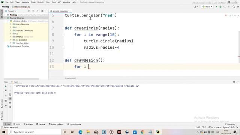240x135 pixels.
Task: Click Select Opened File icon in Project panel
Action: point(29,11)
